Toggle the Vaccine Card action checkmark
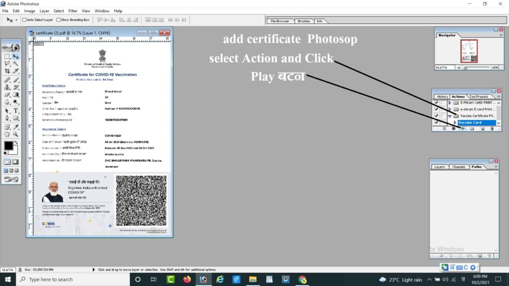The height and width of the screenshot is (286, 509). (436, 123)
